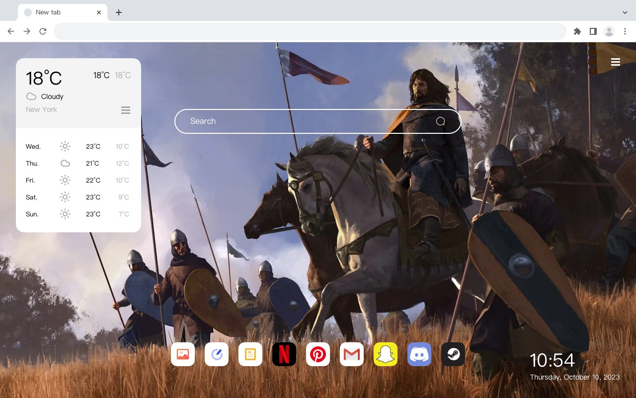The image size is (636, 398).
Task: Open the Discord shortcut icon
Action: tap(419, 354)
